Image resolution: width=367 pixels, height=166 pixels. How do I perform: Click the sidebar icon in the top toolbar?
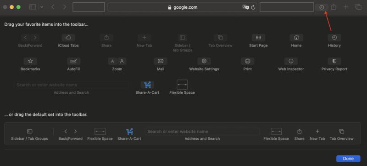click(33, 7)
